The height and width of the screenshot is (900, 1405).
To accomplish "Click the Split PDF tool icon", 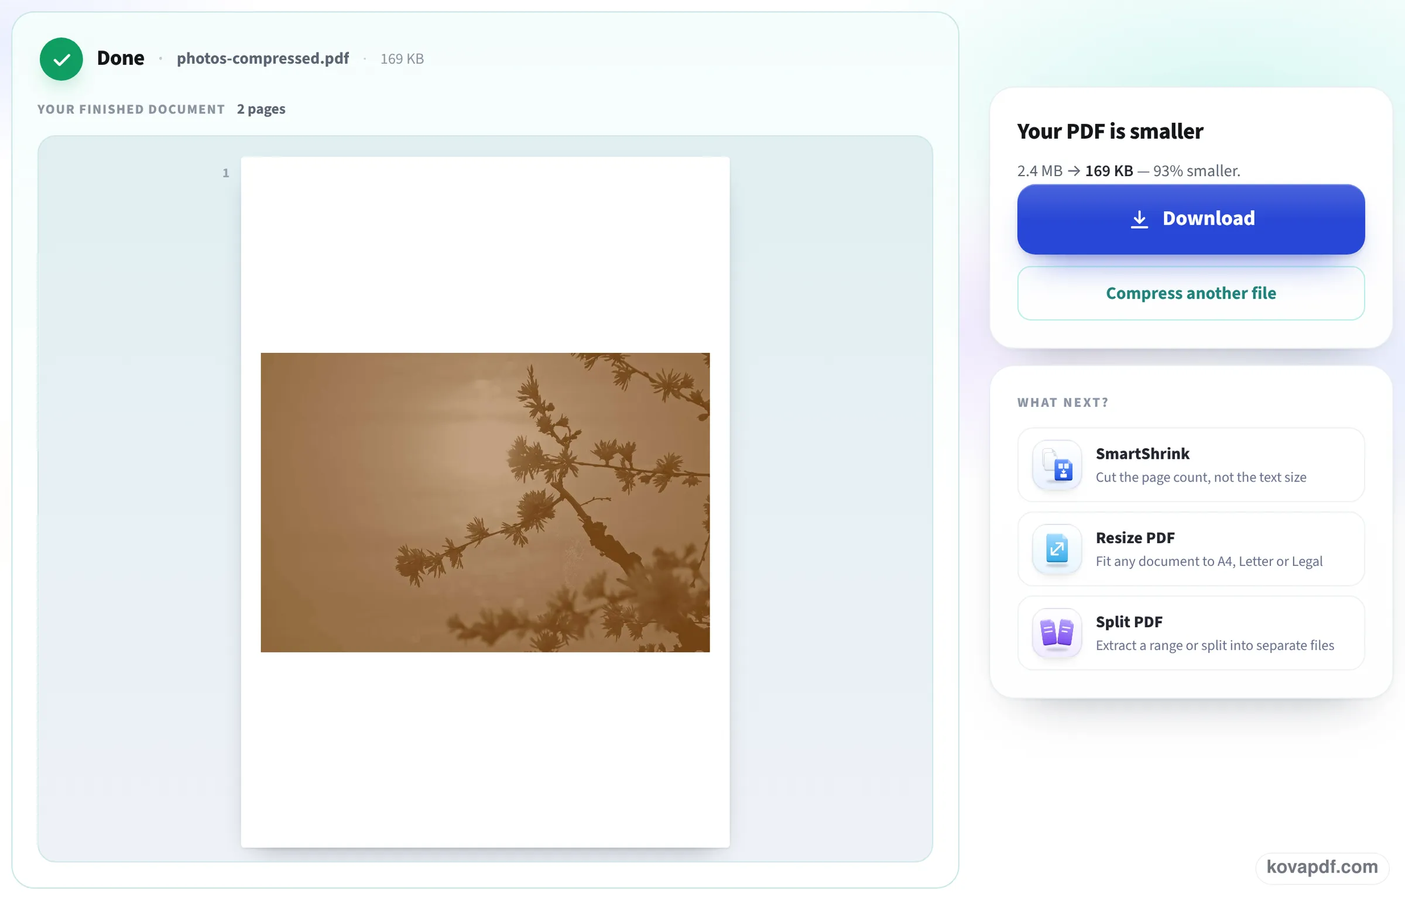I will tap(1057, 633).
